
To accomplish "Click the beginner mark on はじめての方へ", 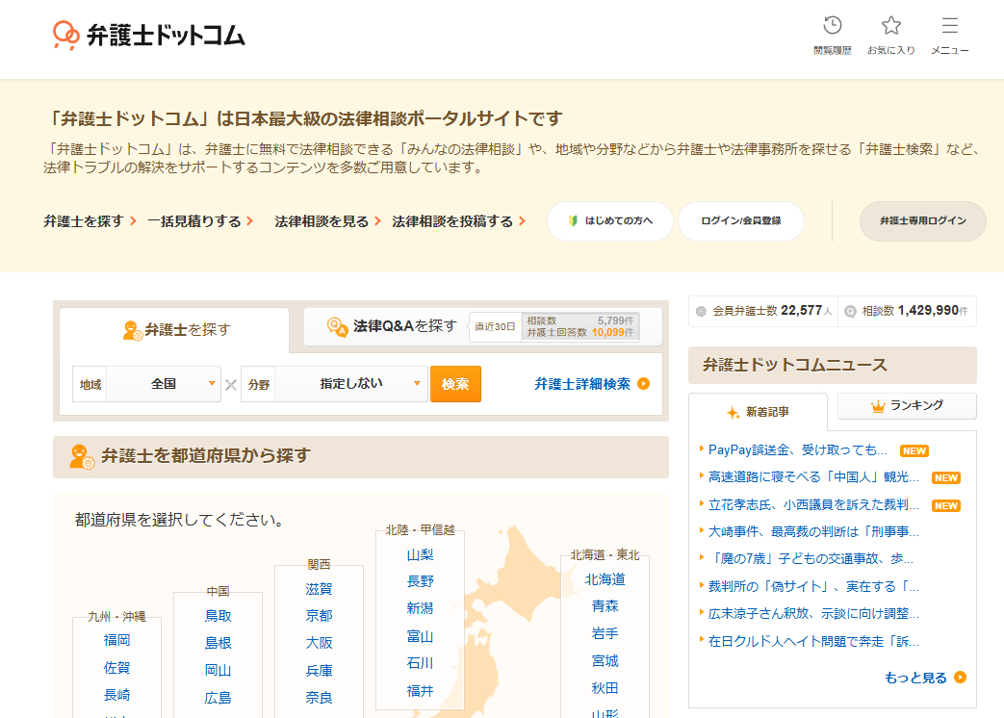I will (x=573, y=221).
